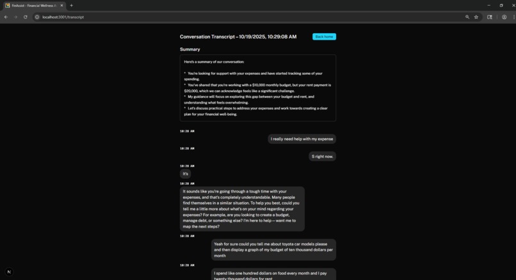This screenshot has width=516, height=280.
Task: Close the FinAssist tab
Action: [61, 6]
